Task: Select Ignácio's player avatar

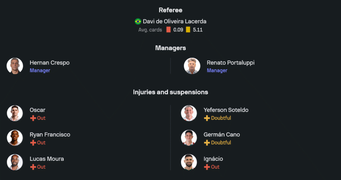Action: [x=189, y=162]
